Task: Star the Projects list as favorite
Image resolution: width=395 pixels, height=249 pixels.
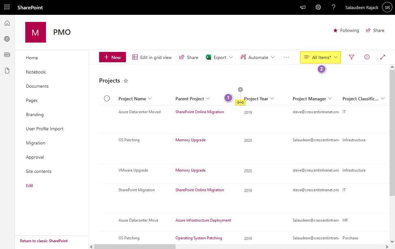Action: coord(126,81)
